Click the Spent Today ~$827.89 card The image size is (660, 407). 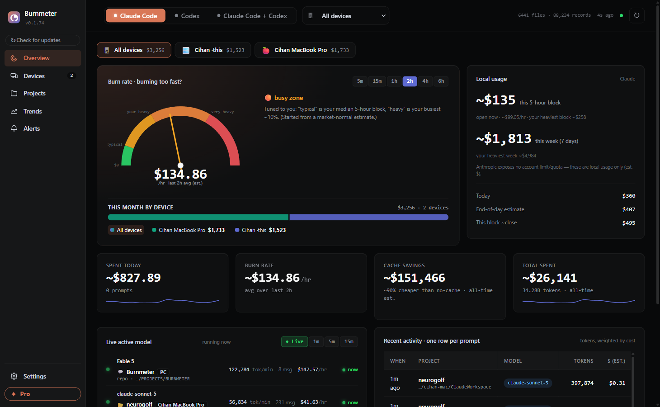[163, 283]
